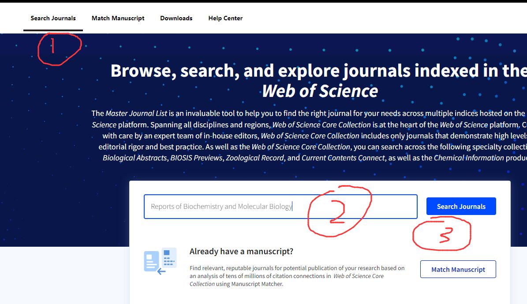Click the blue Search Journals button
The height and width of the screenshot is (304, 527).
point(461,206)
